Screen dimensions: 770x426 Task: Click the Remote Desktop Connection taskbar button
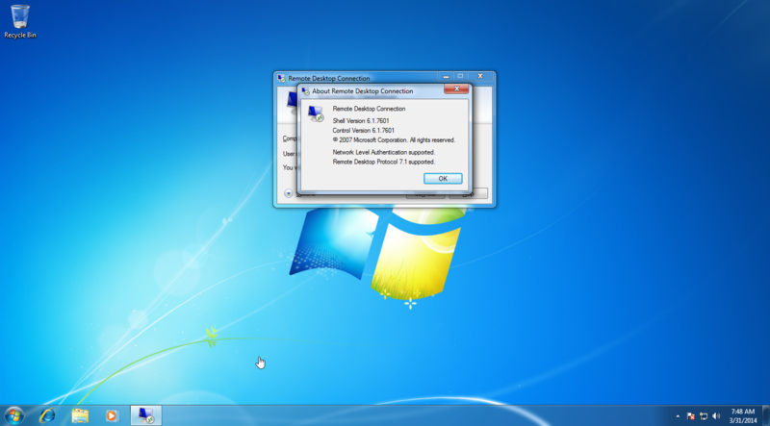coord(146,415)
